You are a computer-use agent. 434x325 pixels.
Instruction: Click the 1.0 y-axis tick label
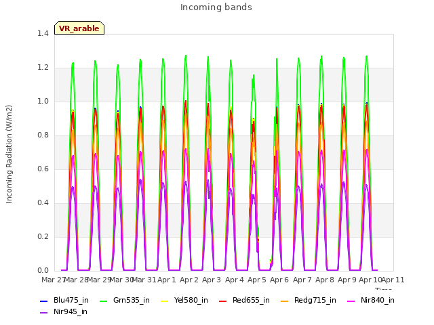43,101
